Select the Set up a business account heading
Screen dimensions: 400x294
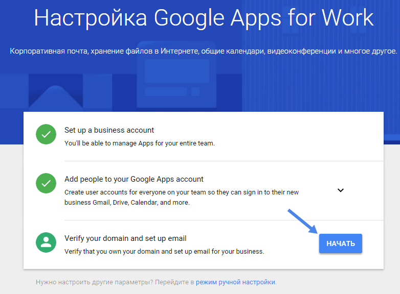pos(109,130)
